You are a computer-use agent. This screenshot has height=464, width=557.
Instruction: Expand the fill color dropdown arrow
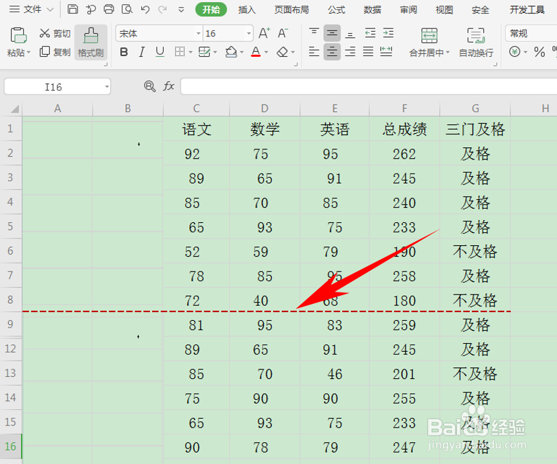coord(243,52)
